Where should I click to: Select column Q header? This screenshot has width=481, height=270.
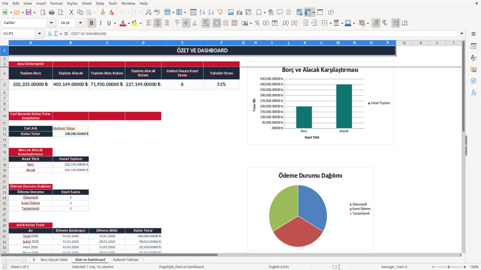coord(404,42)
